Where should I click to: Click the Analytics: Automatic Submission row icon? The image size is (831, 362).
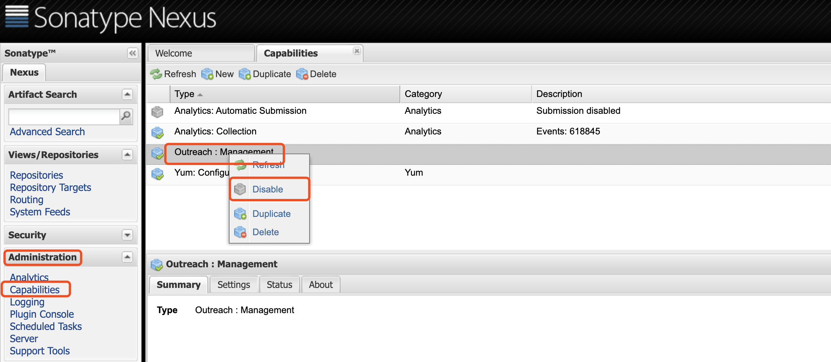tap(157, 112)
